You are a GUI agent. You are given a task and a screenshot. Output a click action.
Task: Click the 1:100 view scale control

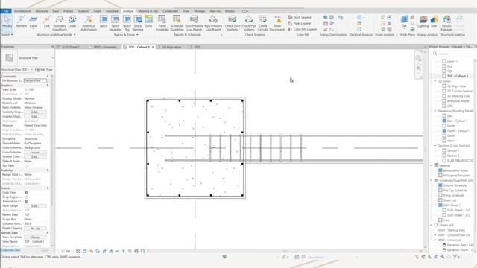(x=66, y=252)
